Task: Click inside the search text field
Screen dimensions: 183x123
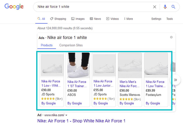Action: point(92,7)
